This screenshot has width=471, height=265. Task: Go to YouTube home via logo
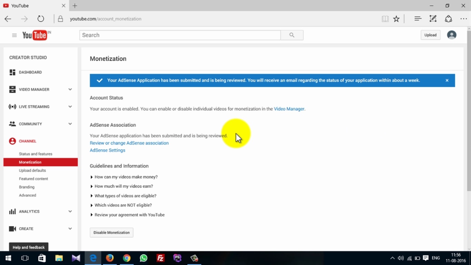[34, 35]
